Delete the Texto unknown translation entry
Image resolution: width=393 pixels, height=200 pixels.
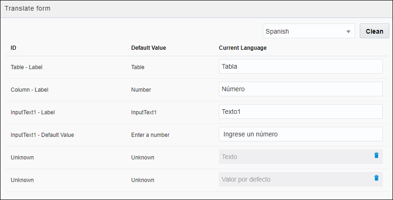(376, 155)
